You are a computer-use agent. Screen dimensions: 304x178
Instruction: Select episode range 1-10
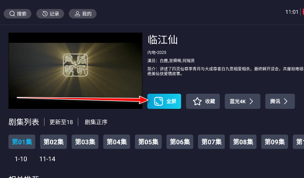click(x=21, y=159)
